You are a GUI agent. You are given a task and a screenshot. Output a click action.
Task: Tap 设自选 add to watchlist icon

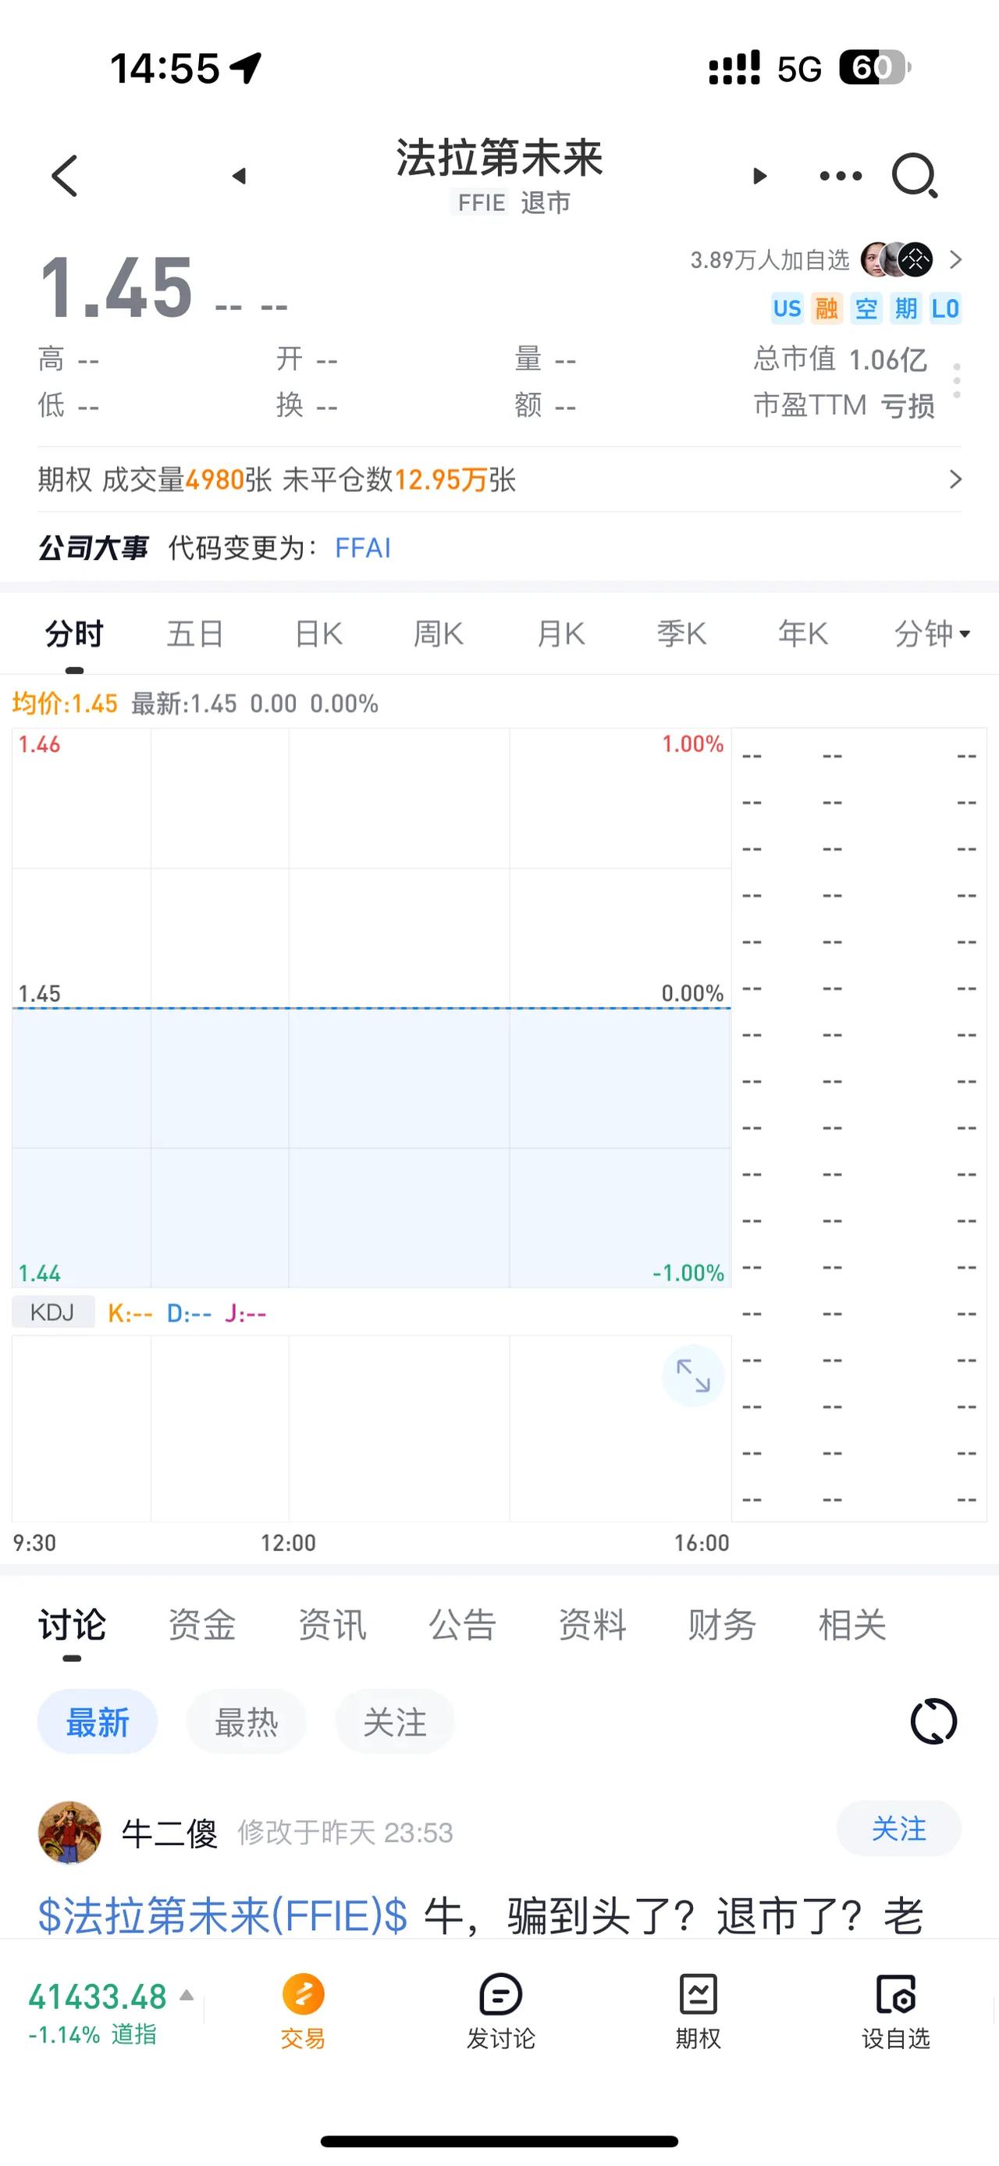(x=896, y=2011)
